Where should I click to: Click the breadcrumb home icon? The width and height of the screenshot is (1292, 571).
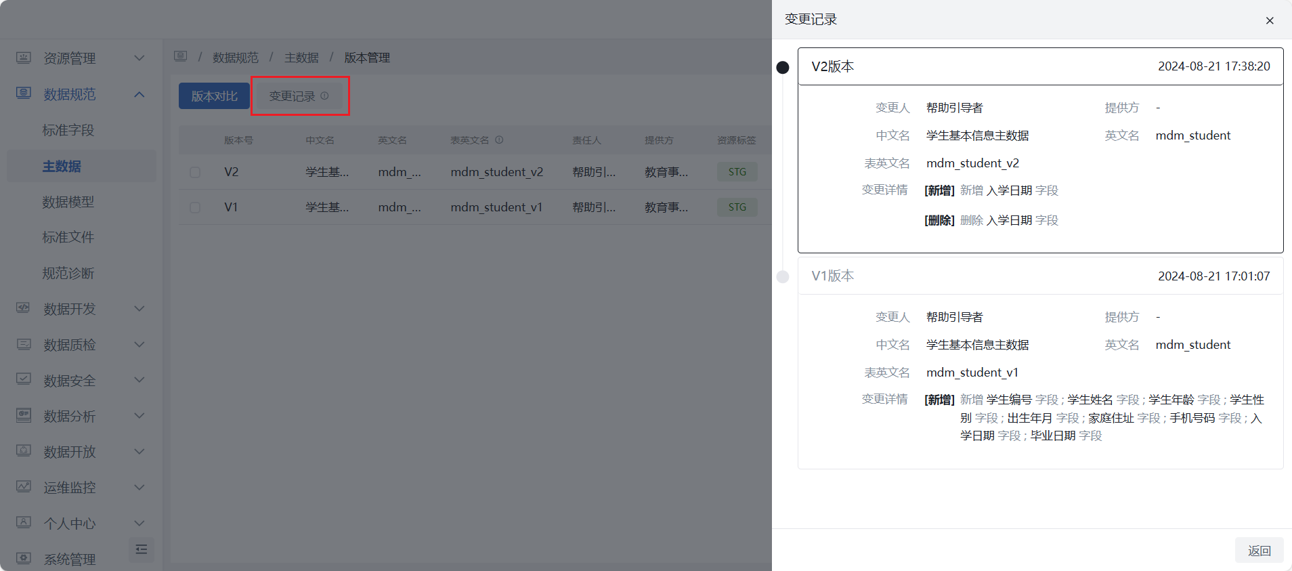point(180,56)
